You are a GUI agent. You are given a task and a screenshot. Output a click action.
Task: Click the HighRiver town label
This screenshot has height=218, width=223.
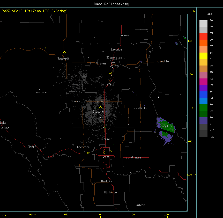pos(111,192)
